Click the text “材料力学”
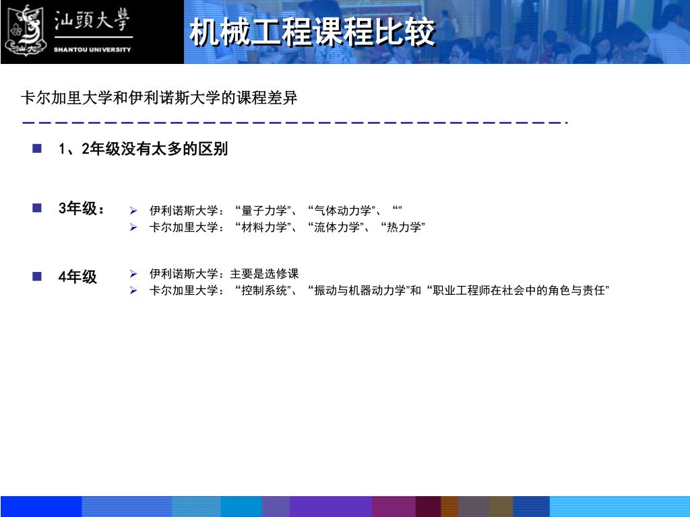690x517 pixels. (263, 228)
